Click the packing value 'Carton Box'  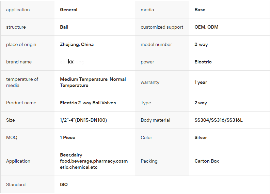pyautogui.click(x=207, y=161)
